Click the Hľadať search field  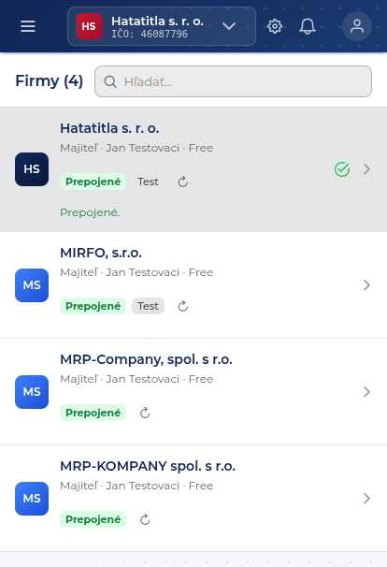pos(233,81)
